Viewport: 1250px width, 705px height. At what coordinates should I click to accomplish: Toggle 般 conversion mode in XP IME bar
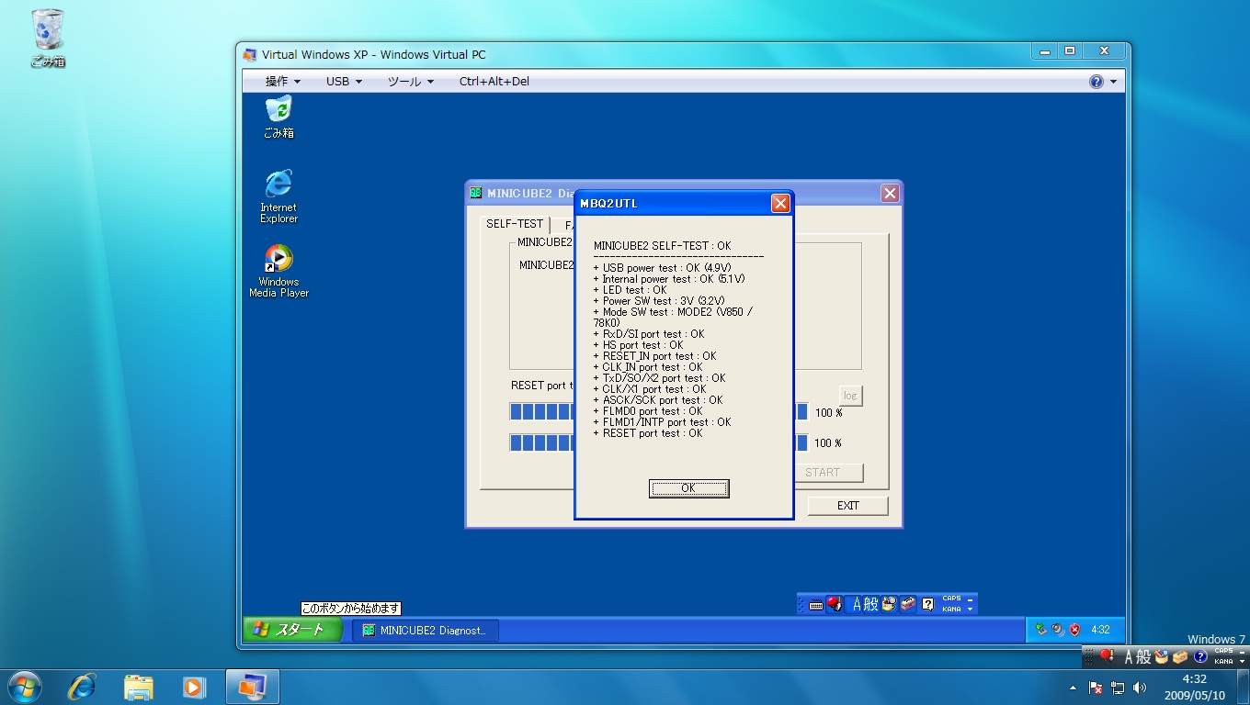(871, 604)
